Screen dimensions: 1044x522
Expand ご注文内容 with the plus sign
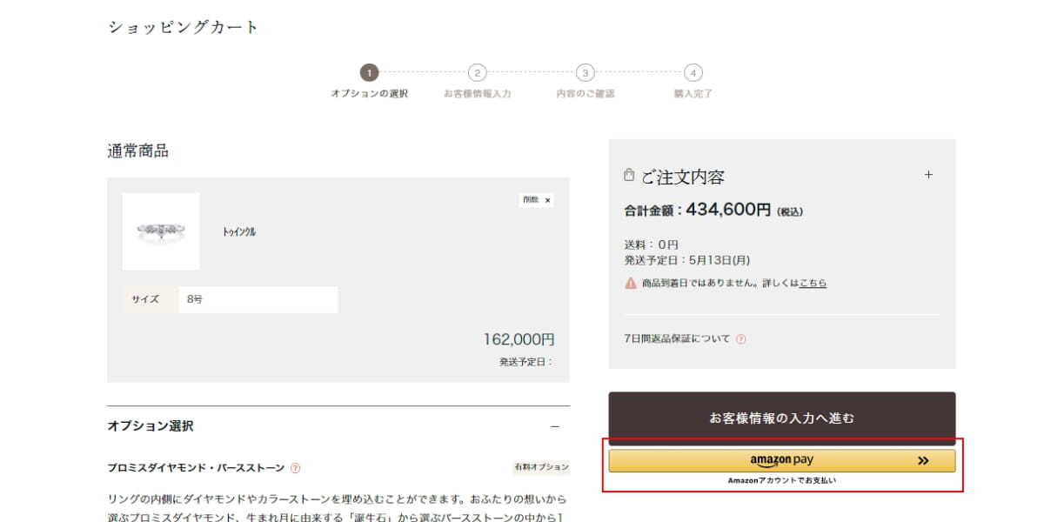(928, 175)
